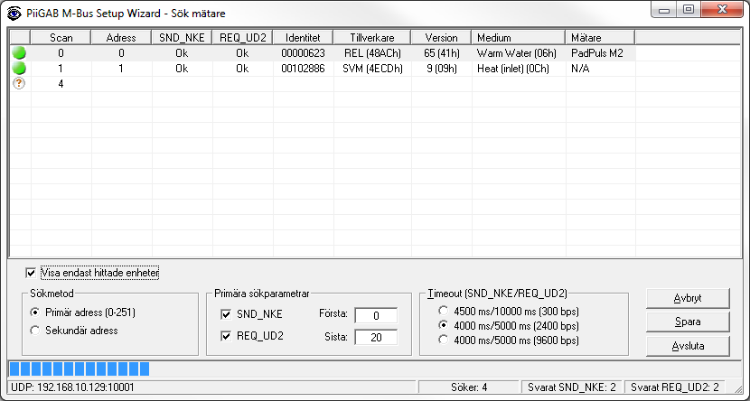The image size is (750, 401).
Task: Click Svarat SND_NKE: 2 status entry
Action: click(572, 387)
